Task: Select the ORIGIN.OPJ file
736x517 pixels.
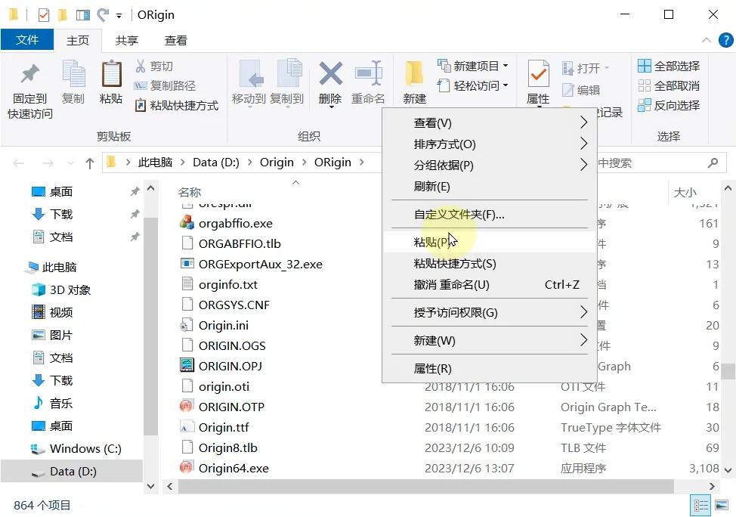Action: 230,366
